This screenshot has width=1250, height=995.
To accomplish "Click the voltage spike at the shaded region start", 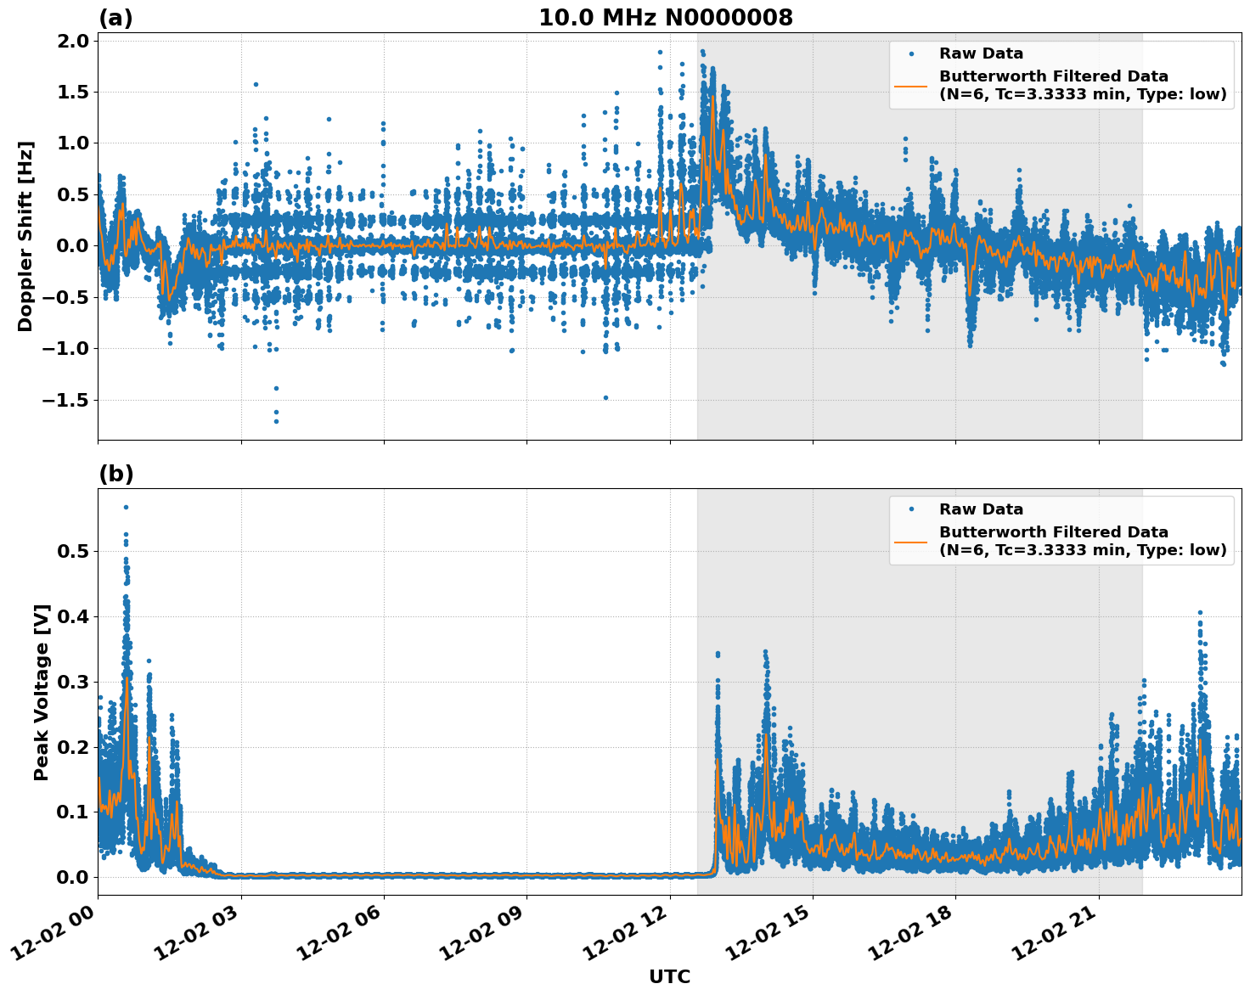I will coord(718,654).
